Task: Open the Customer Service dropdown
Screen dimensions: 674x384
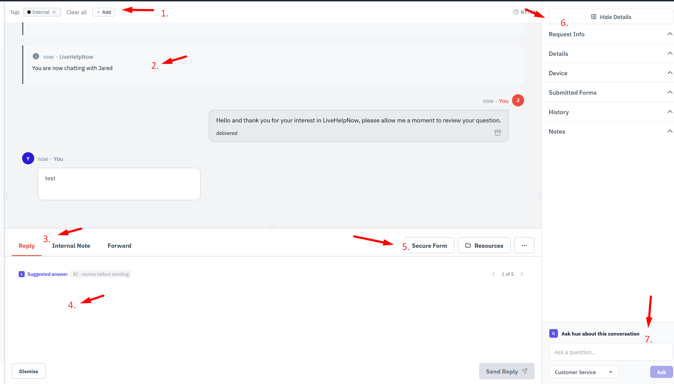Action: tap(583, 372)
